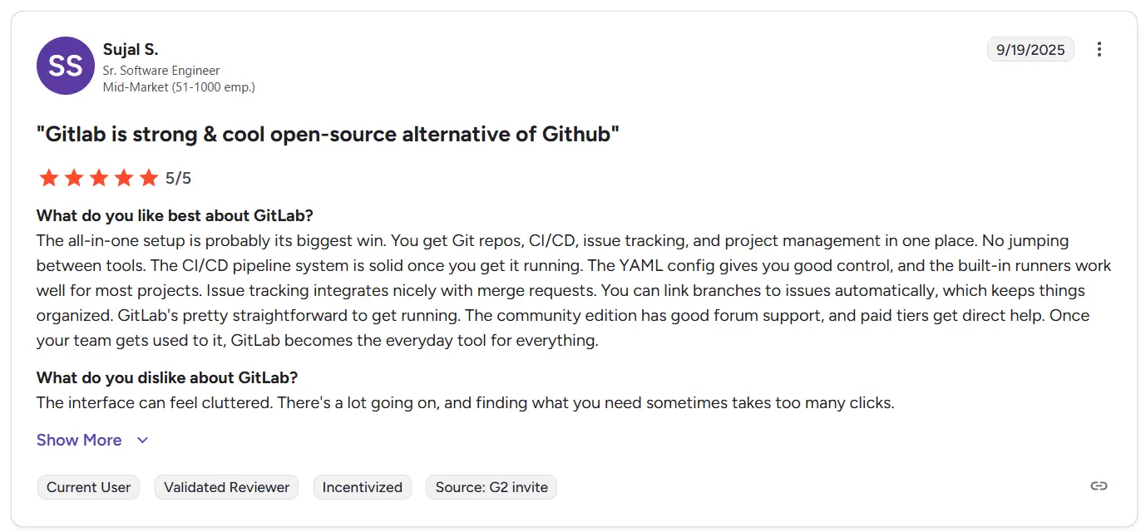
Task: Select the date 9/19/2025 chip
Action: click(x=1030, y=49)
